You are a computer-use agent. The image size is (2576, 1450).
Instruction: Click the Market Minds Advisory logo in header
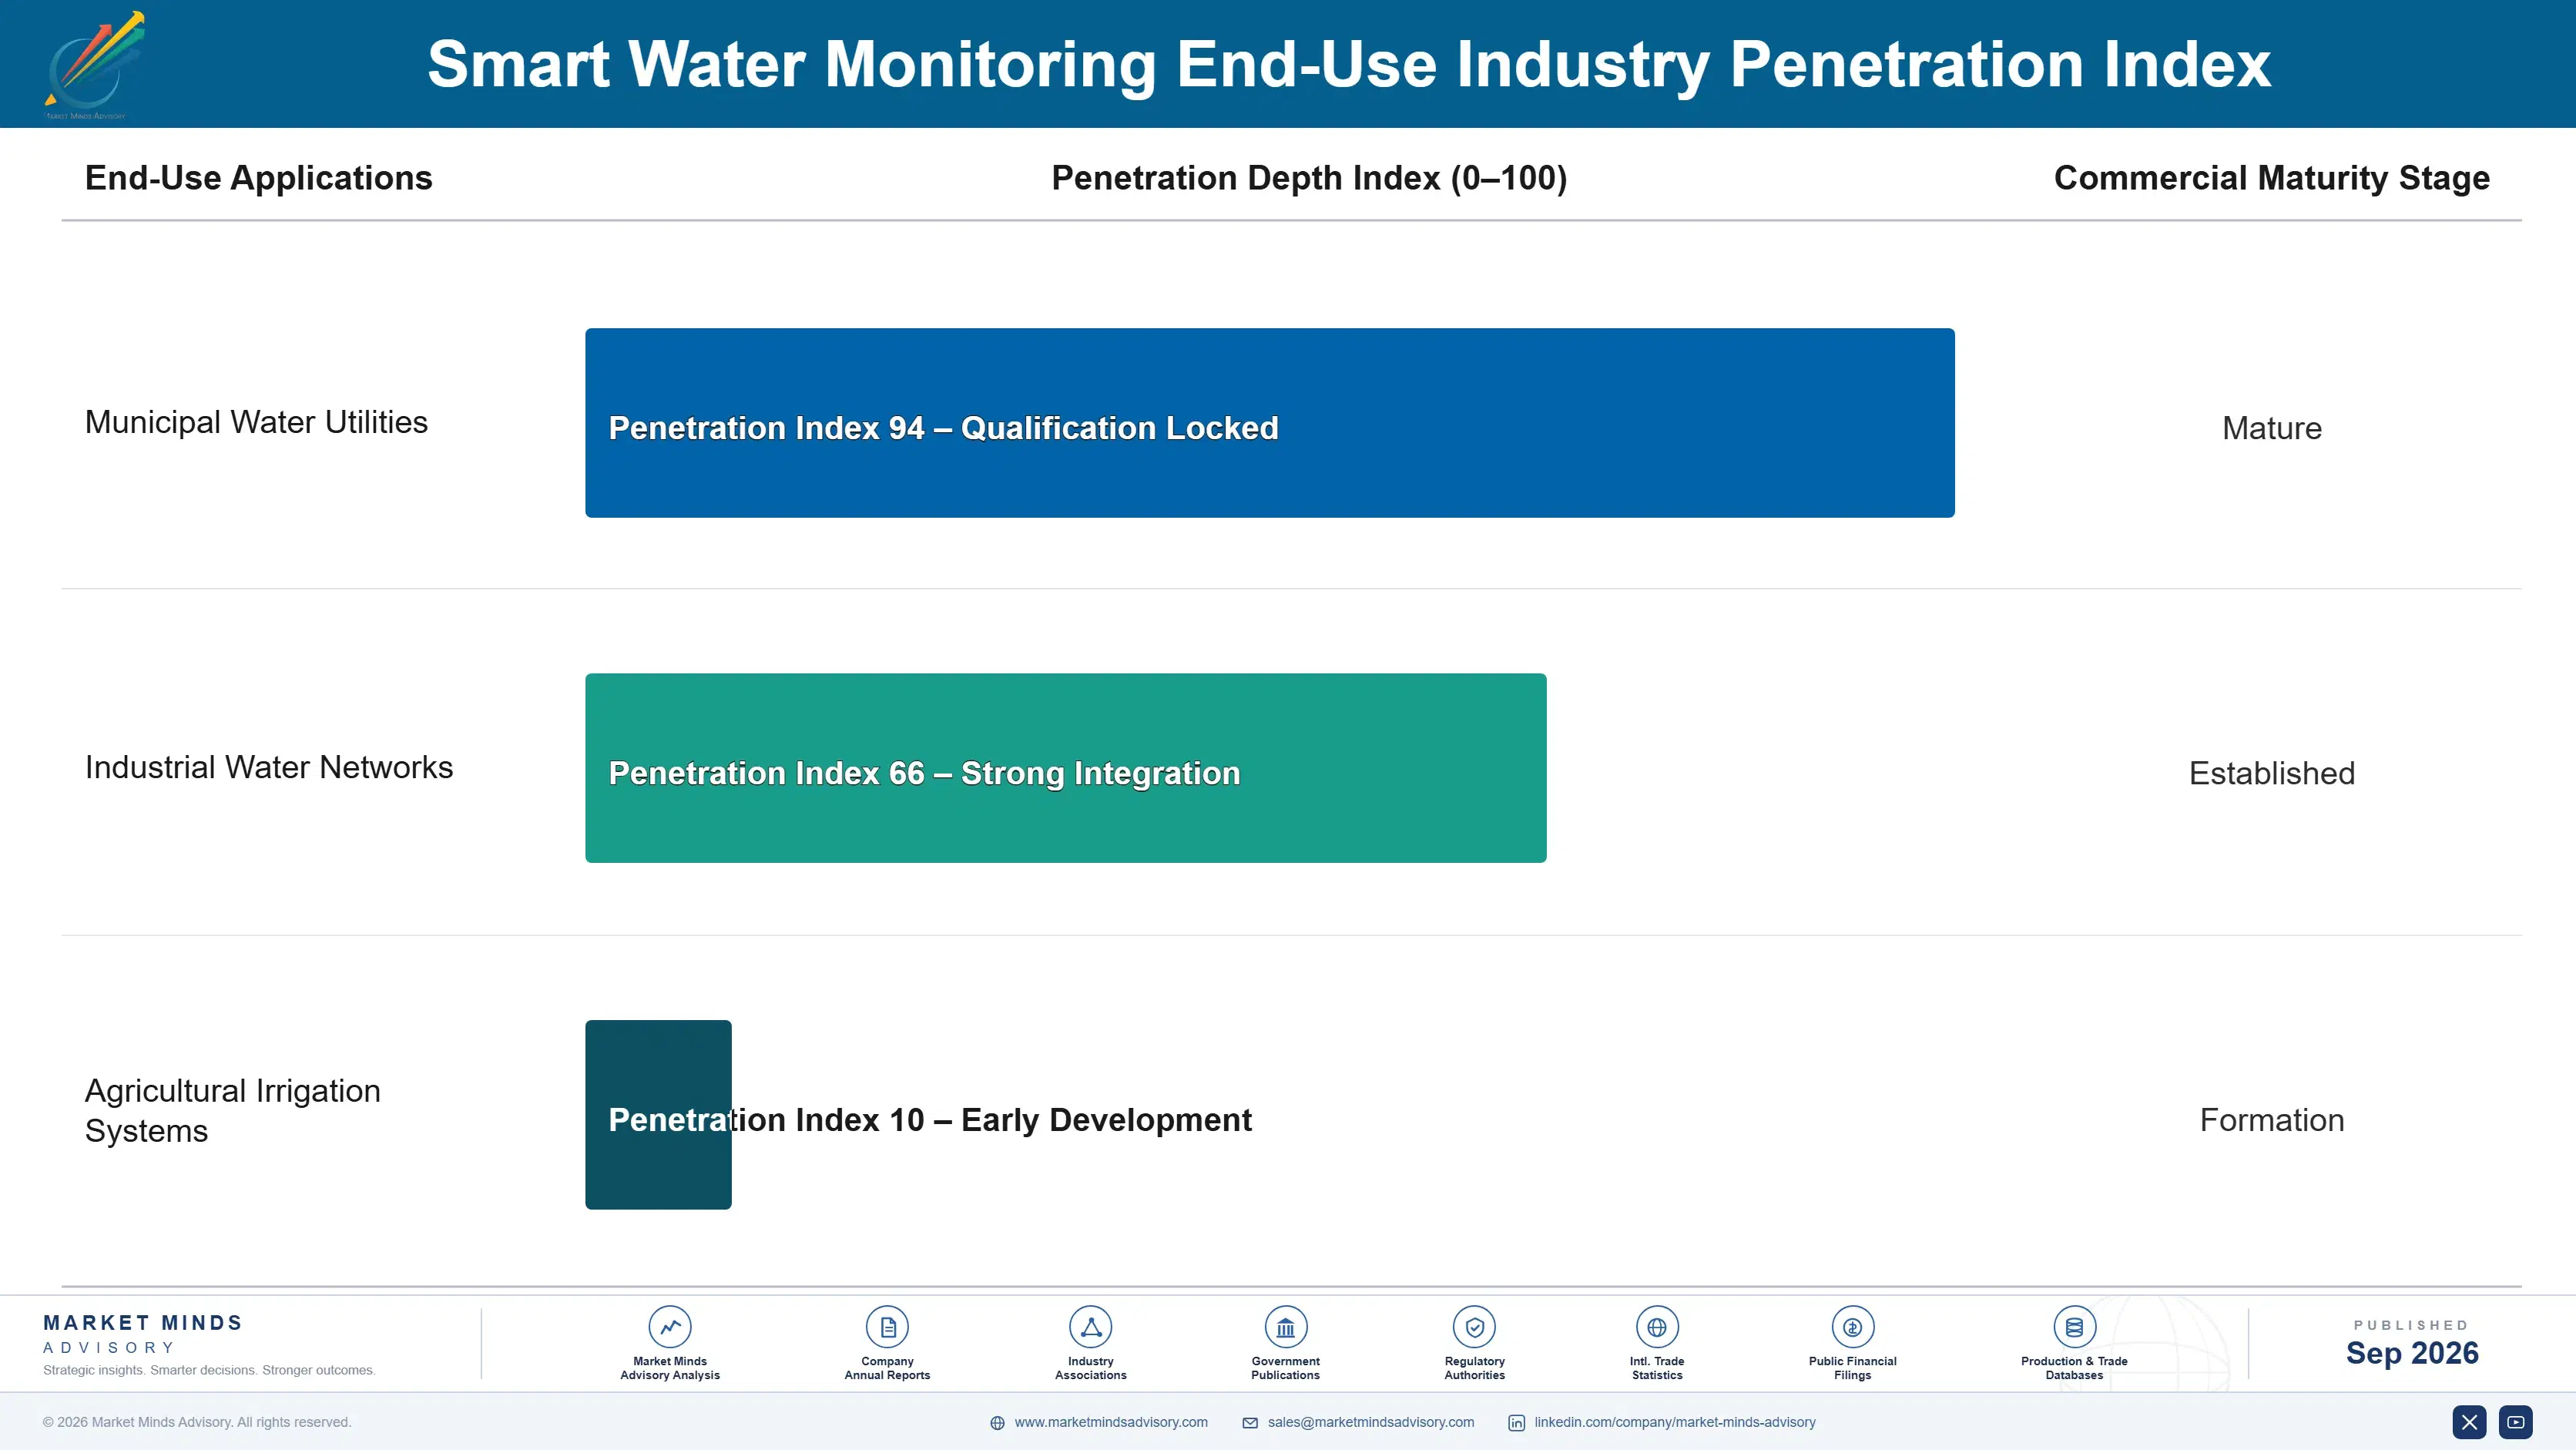pos(94,65)
